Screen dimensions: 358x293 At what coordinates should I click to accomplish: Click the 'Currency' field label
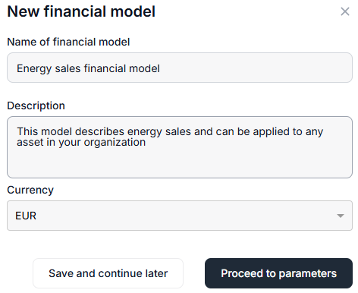point(30,190)
